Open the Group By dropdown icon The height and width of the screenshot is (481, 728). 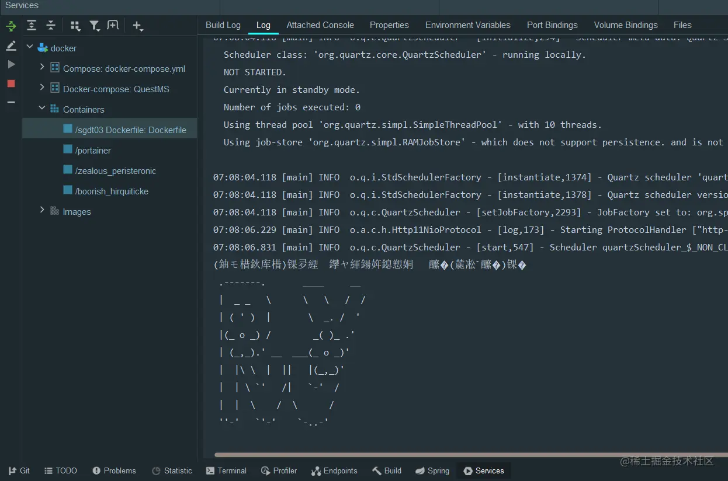[75, 26]
